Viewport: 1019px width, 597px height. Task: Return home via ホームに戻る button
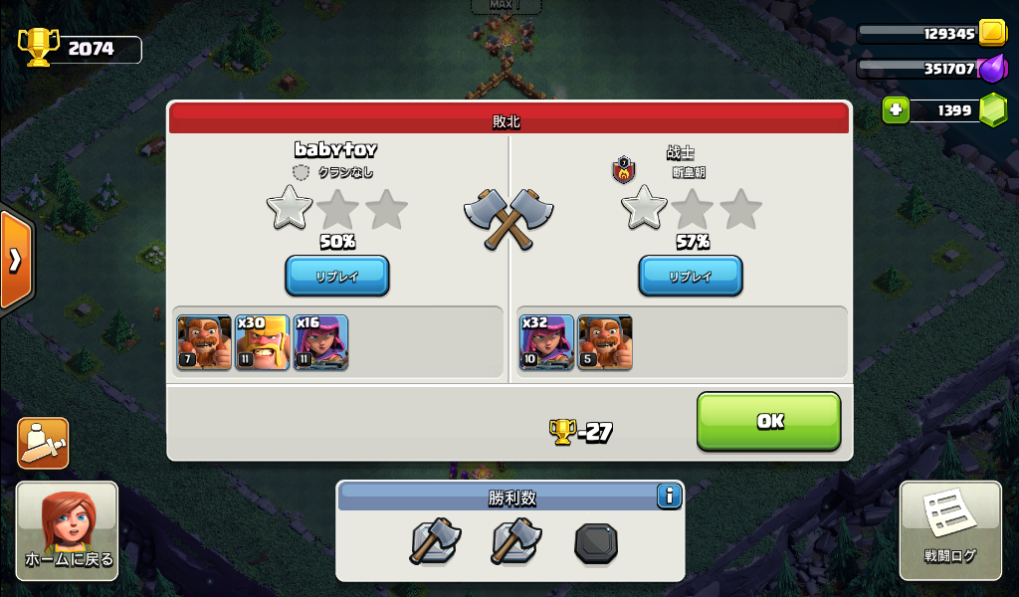[67, 530]
